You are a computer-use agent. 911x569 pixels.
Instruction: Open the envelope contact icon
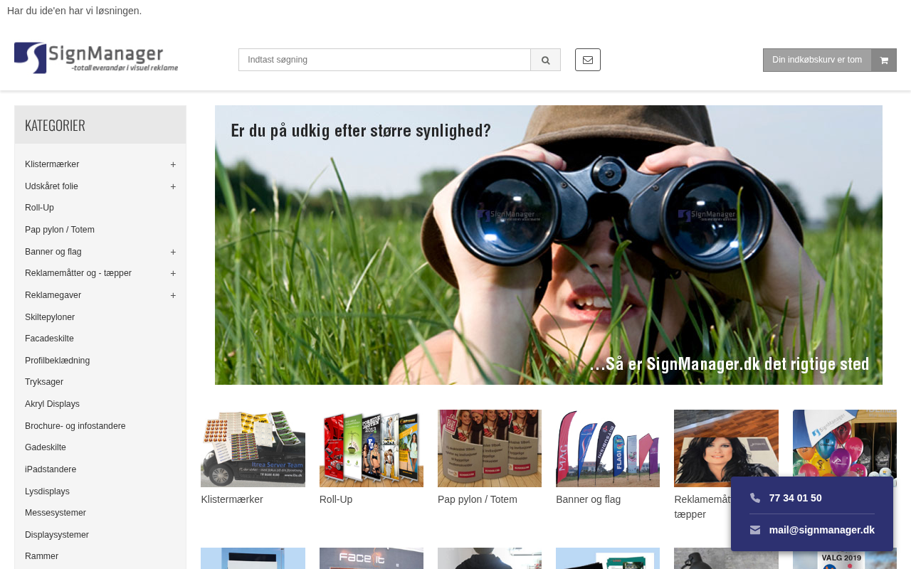click(x=587, y=60)
